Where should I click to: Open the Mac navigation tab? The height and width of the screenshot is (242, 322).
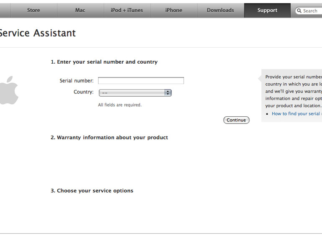(80, 10)
